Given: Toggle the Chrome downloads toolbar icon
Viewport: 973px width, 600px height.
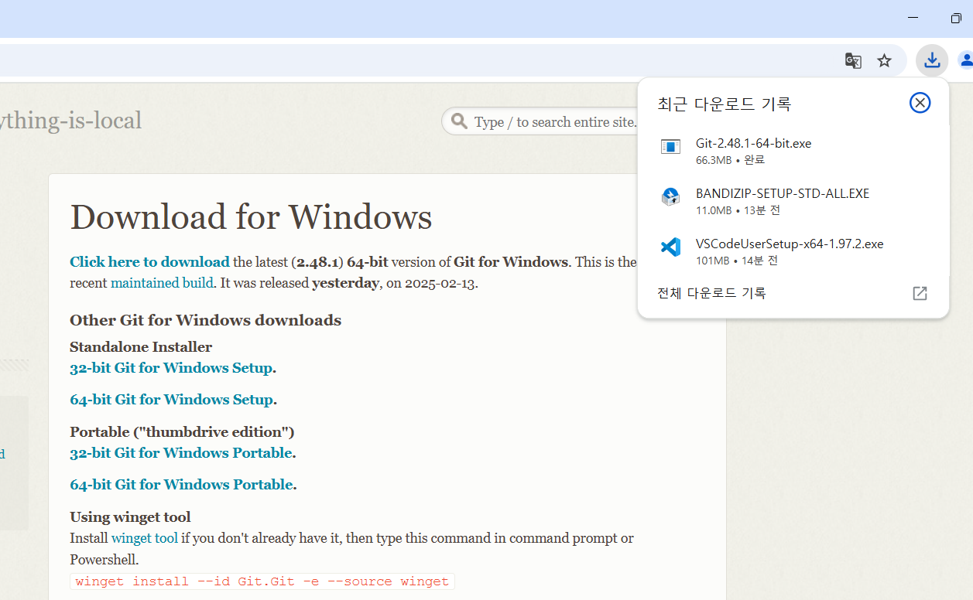Looking at the screenshot, I should click(932, 60).
